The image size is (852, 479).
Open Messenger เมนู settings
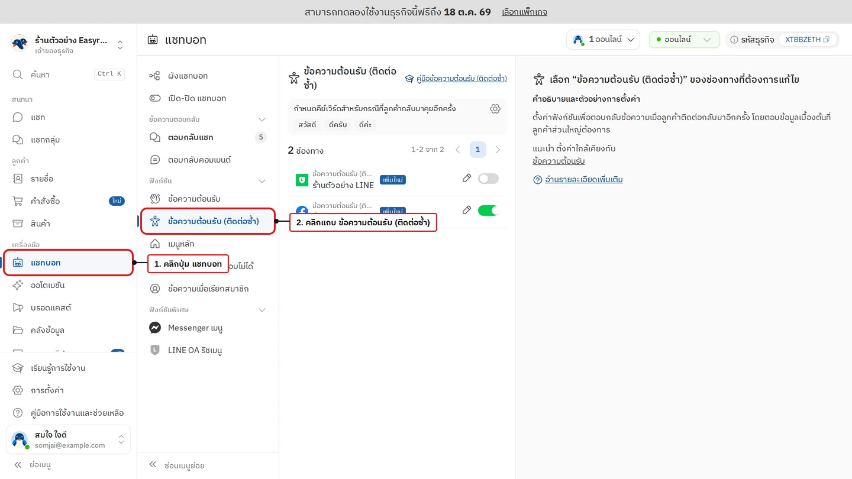(208, 328)
